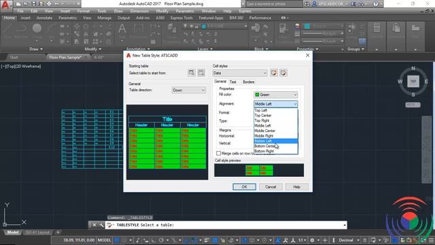Click the Group ribbon icon

(x=352, y=28)
